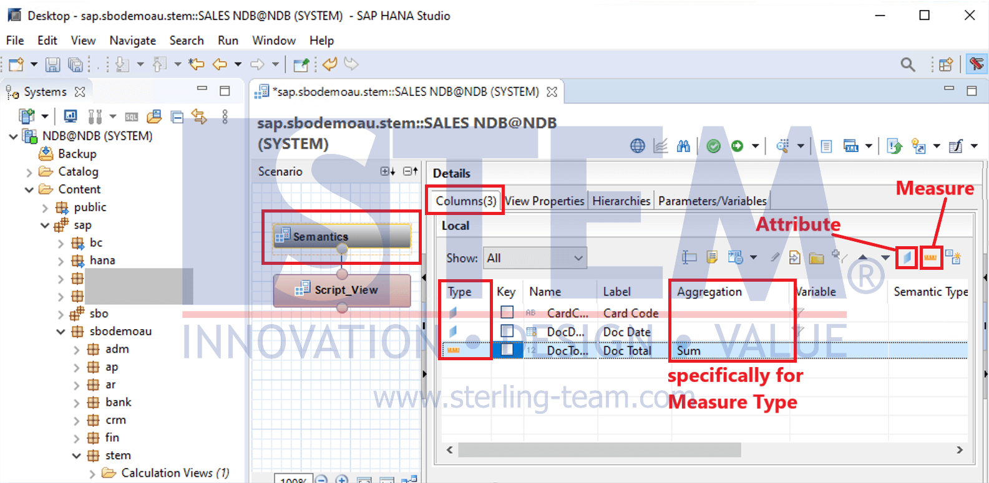
Task: Close the SALES NDB@NDB editor tab
Action: pyautogui.click(x=552, y=92)
